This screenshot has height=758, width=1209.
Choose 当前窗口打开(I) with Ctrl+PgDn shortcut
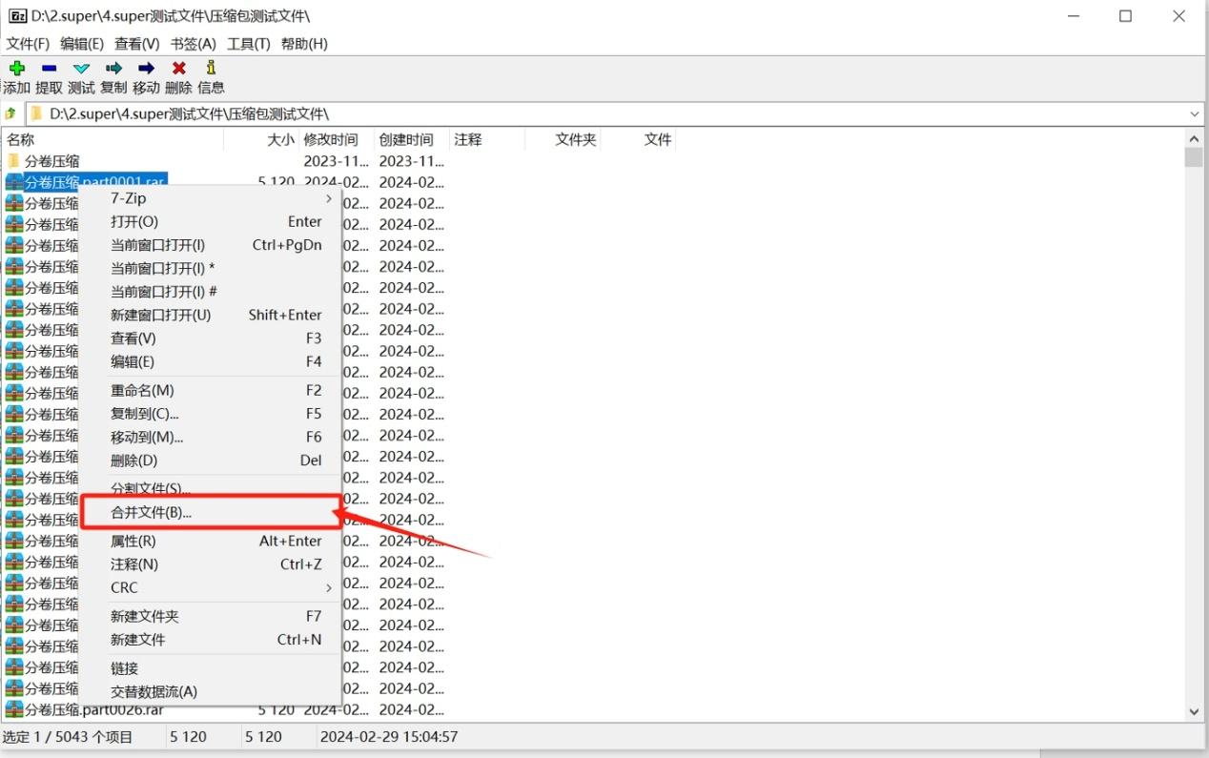click(x=211, y=245)
